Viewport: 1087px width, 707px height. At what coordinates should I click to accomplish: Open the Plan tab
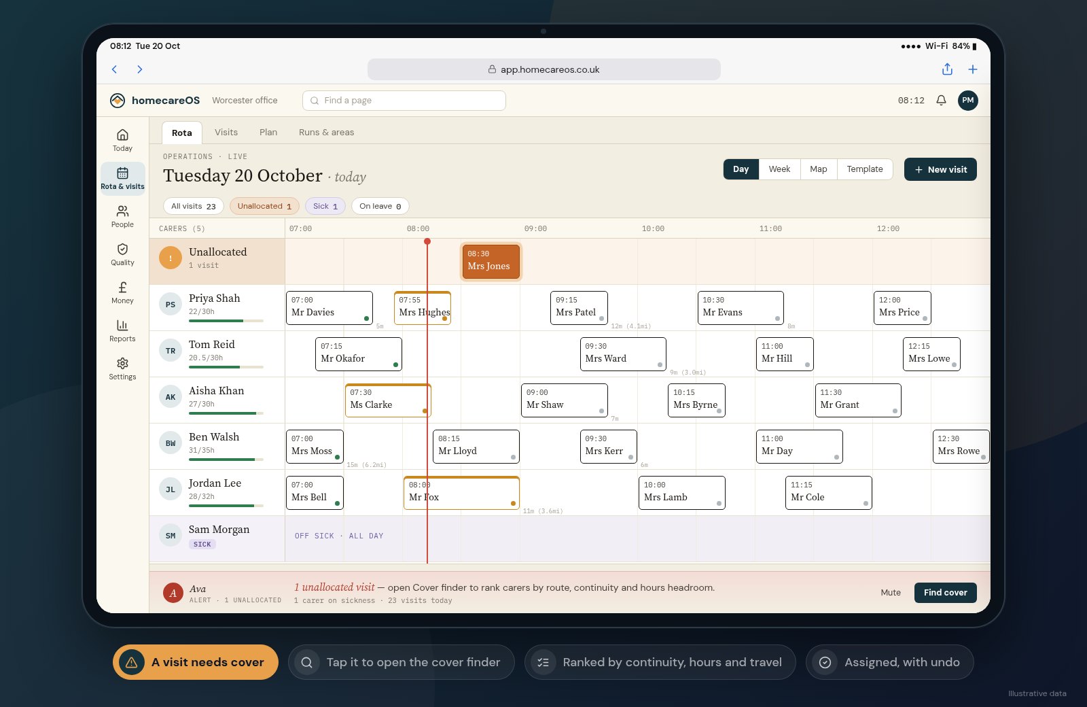[x=268, y=133]
